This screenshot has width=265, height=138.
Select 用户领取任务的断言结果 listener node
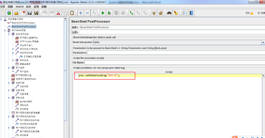coord(28,113)
